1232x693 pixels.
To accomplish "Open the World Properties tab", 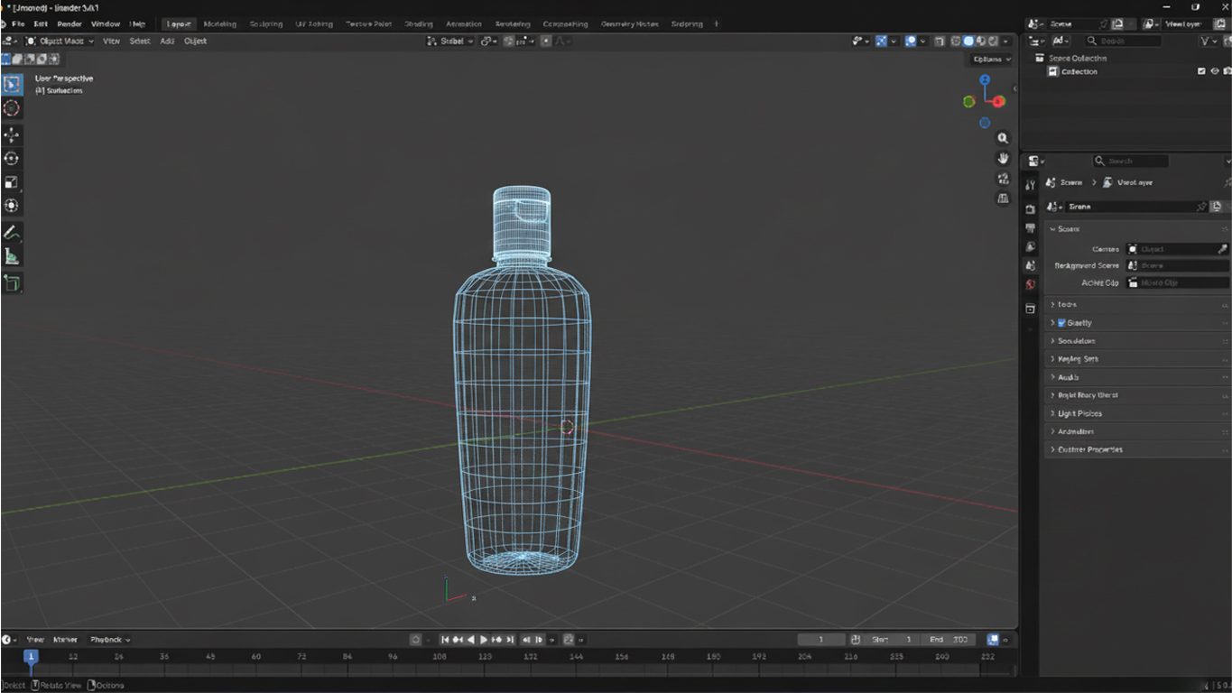I will click(1030, 284).
